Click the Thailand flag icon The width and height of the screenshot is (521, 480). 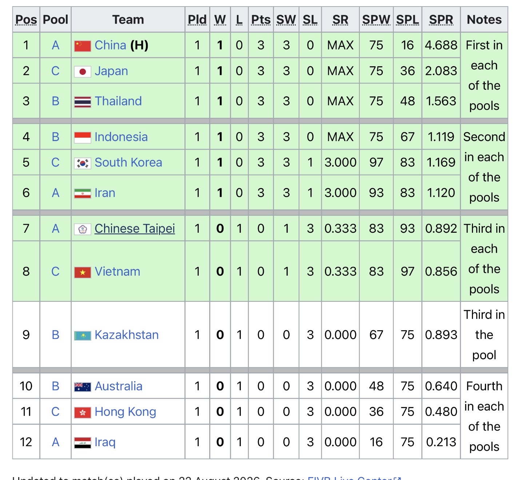[83, 102]
